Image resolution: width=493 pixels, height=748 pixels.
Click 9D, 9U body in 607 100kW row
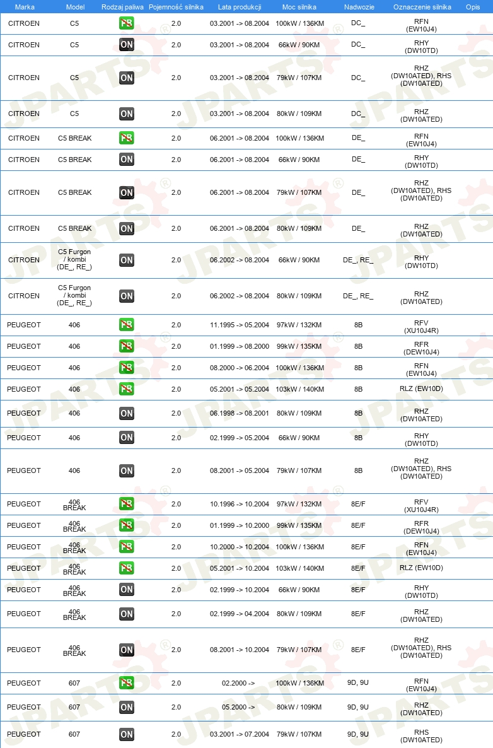click(x=358, y=682)
